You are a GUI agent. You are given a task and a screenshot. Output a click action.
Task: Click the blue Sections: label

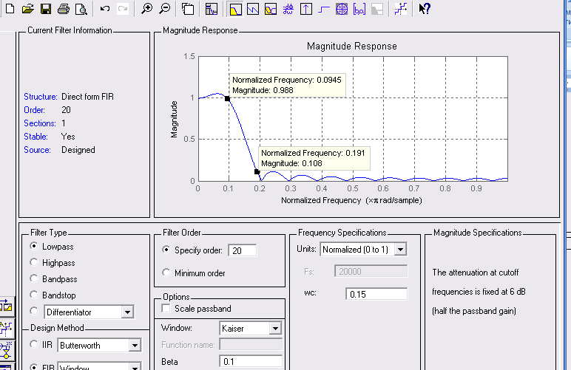[x=40, y=123]
